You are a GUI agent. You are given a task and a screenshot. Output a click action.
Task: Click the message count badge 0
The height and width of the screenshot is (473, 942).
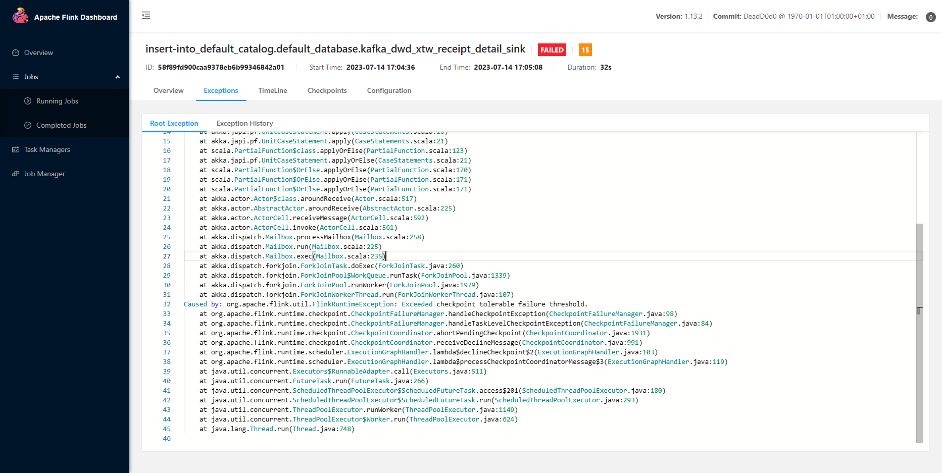(930, 17)
